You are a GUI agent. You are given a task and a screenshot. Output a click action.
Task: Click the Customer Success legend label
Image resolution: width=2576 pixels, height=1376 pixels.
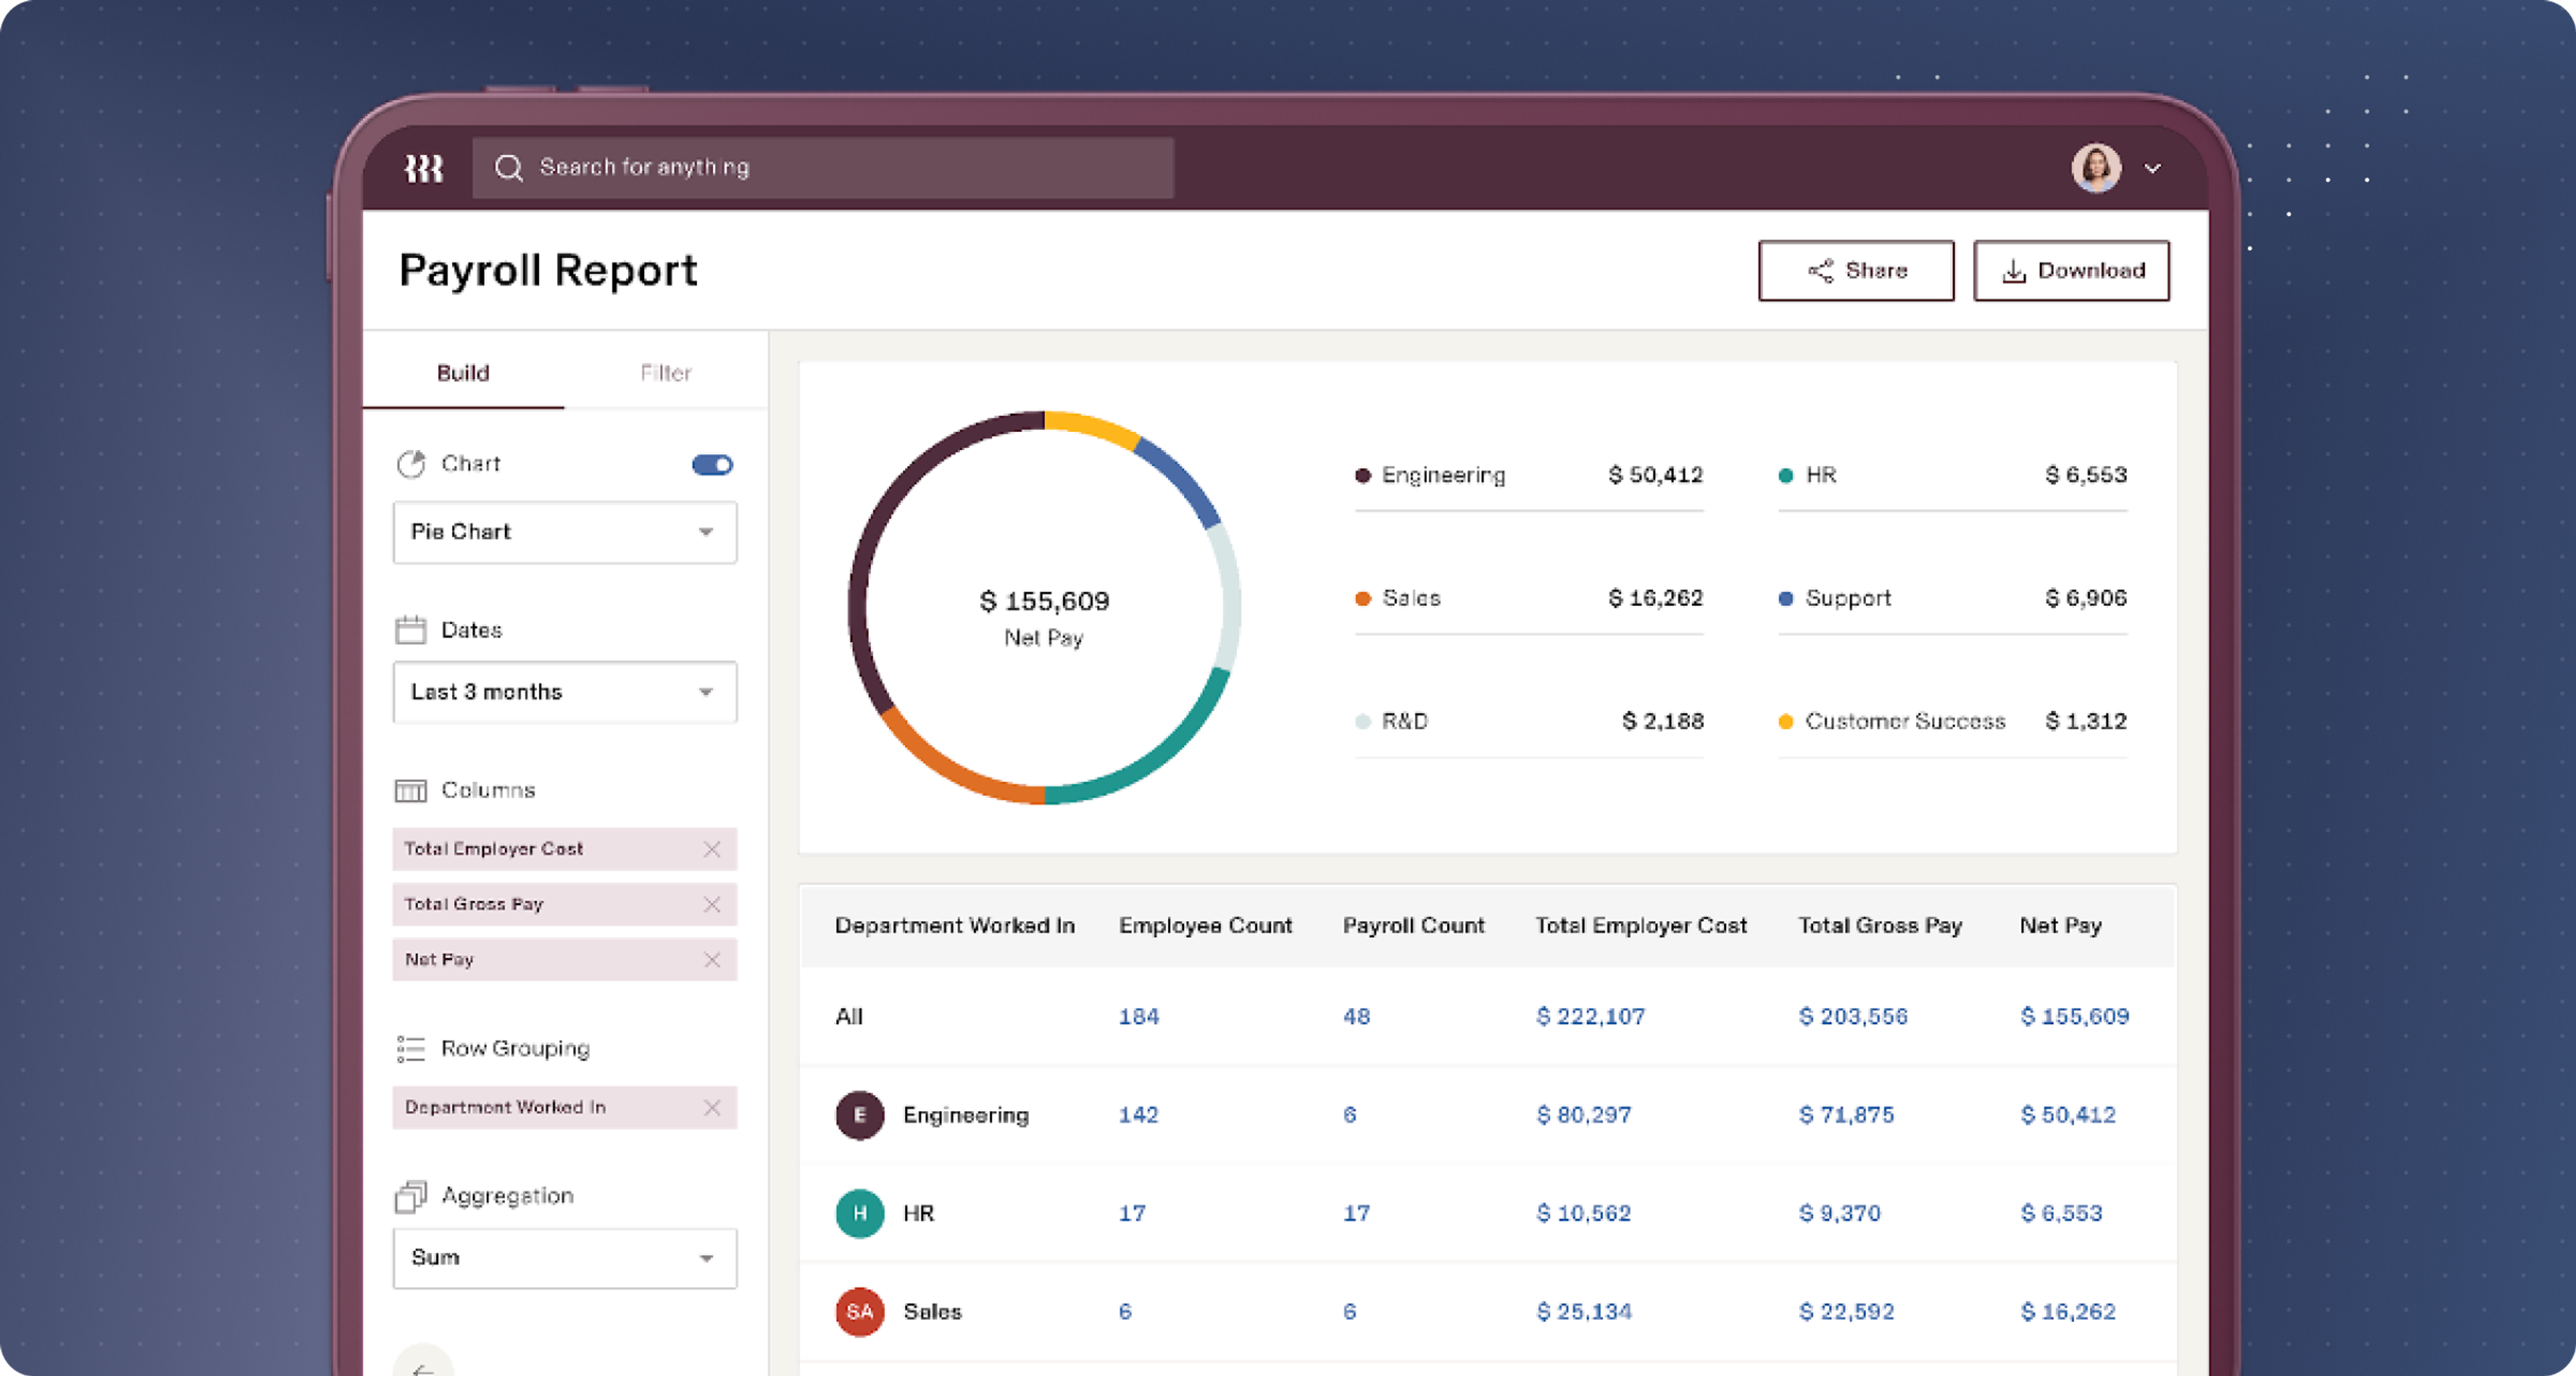click(1905, 721)
